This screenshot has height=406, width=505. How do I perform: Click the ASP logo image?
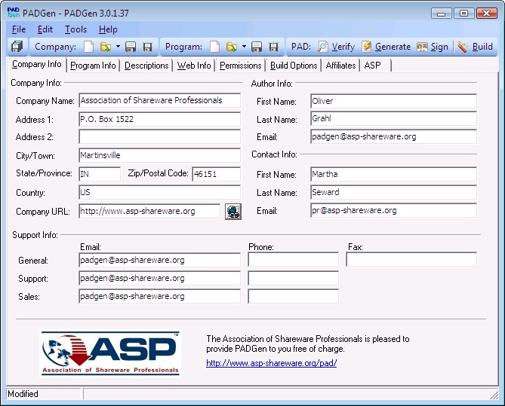pos(110,354)
